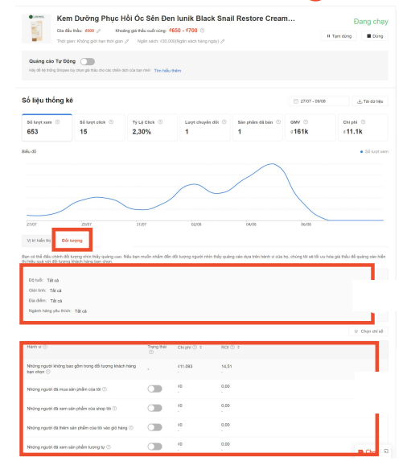Viewport: 411px width, 461px height.
Task: Click the ROI value 14,51
Action: pyautogui.click(x=226, y=366)
